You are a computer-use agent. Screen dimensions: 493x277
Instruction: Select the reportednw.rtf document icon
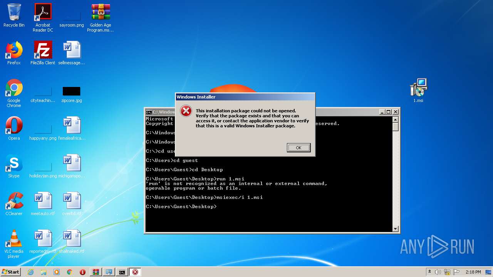pyautogui.click(x=43, y=242)
